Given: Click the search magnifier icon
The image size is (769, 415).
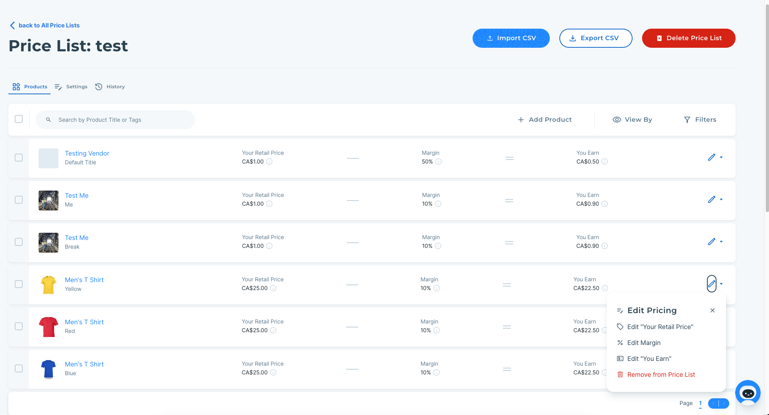Looking at the screenshot, I should (49, 120).
